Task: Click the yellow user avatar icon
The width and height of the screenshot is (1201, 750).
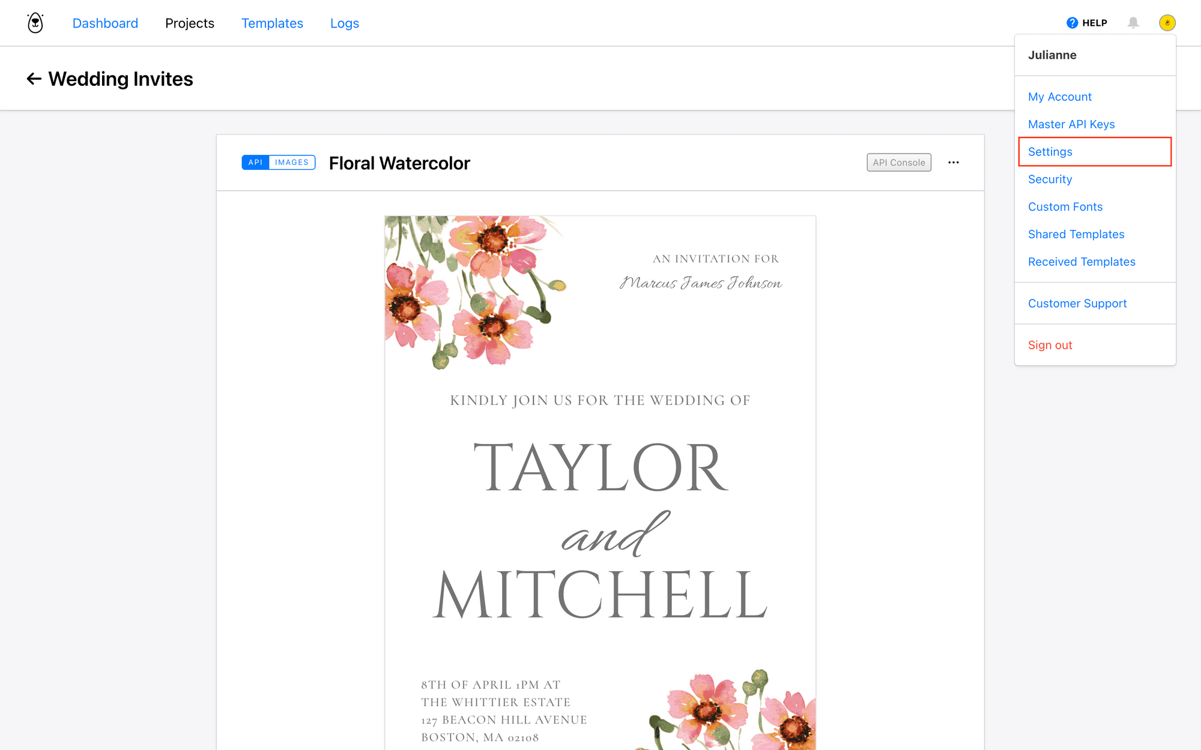Action: point(1167,23)
